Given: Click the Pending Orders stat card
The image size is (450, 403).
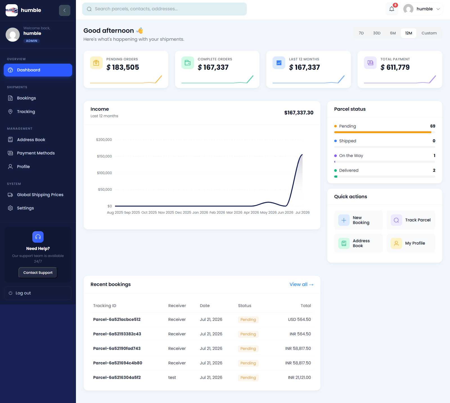Looking at the screenshot, I should click(126, 69).
